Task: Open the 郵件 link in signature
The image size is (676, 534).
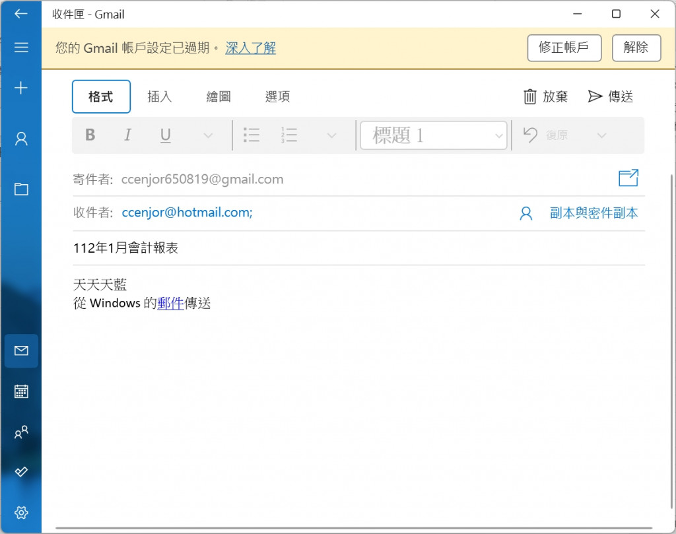Action: click(x=170, y=303)
